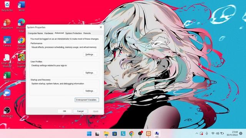Viewport: 246px width, 138px height.
Task: Open the OBS Studio desktop shortcut
Action: coord(7,112)
